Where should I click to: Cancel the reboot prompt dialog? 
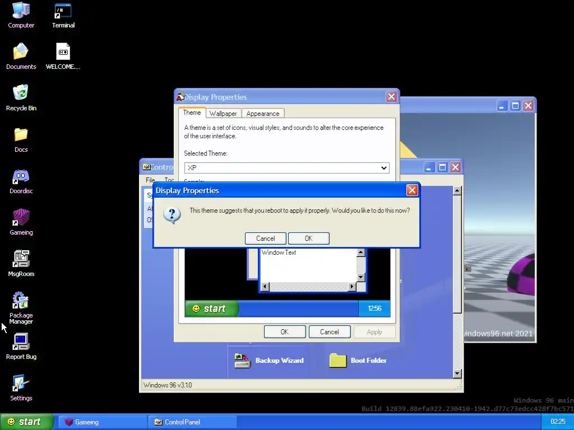pos(265,239)
